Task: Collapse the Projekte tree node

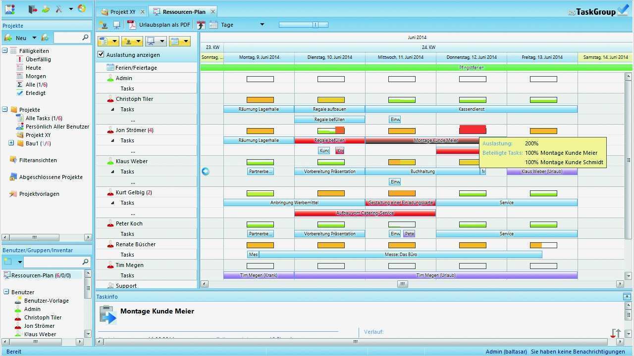Action: 5,109
